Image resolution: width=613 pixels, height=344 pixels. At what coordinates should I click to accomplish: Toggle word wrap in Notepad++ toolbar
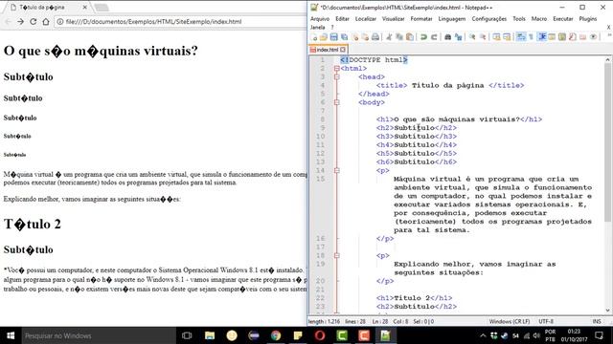(521, 37)
